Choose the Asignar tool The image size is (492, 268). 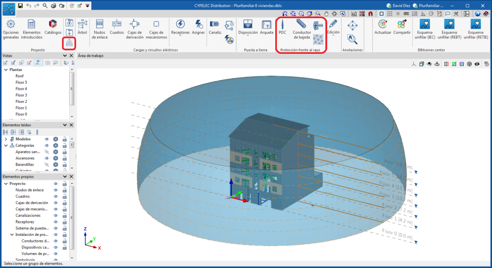pyautogui.click(x=198, y=27)
